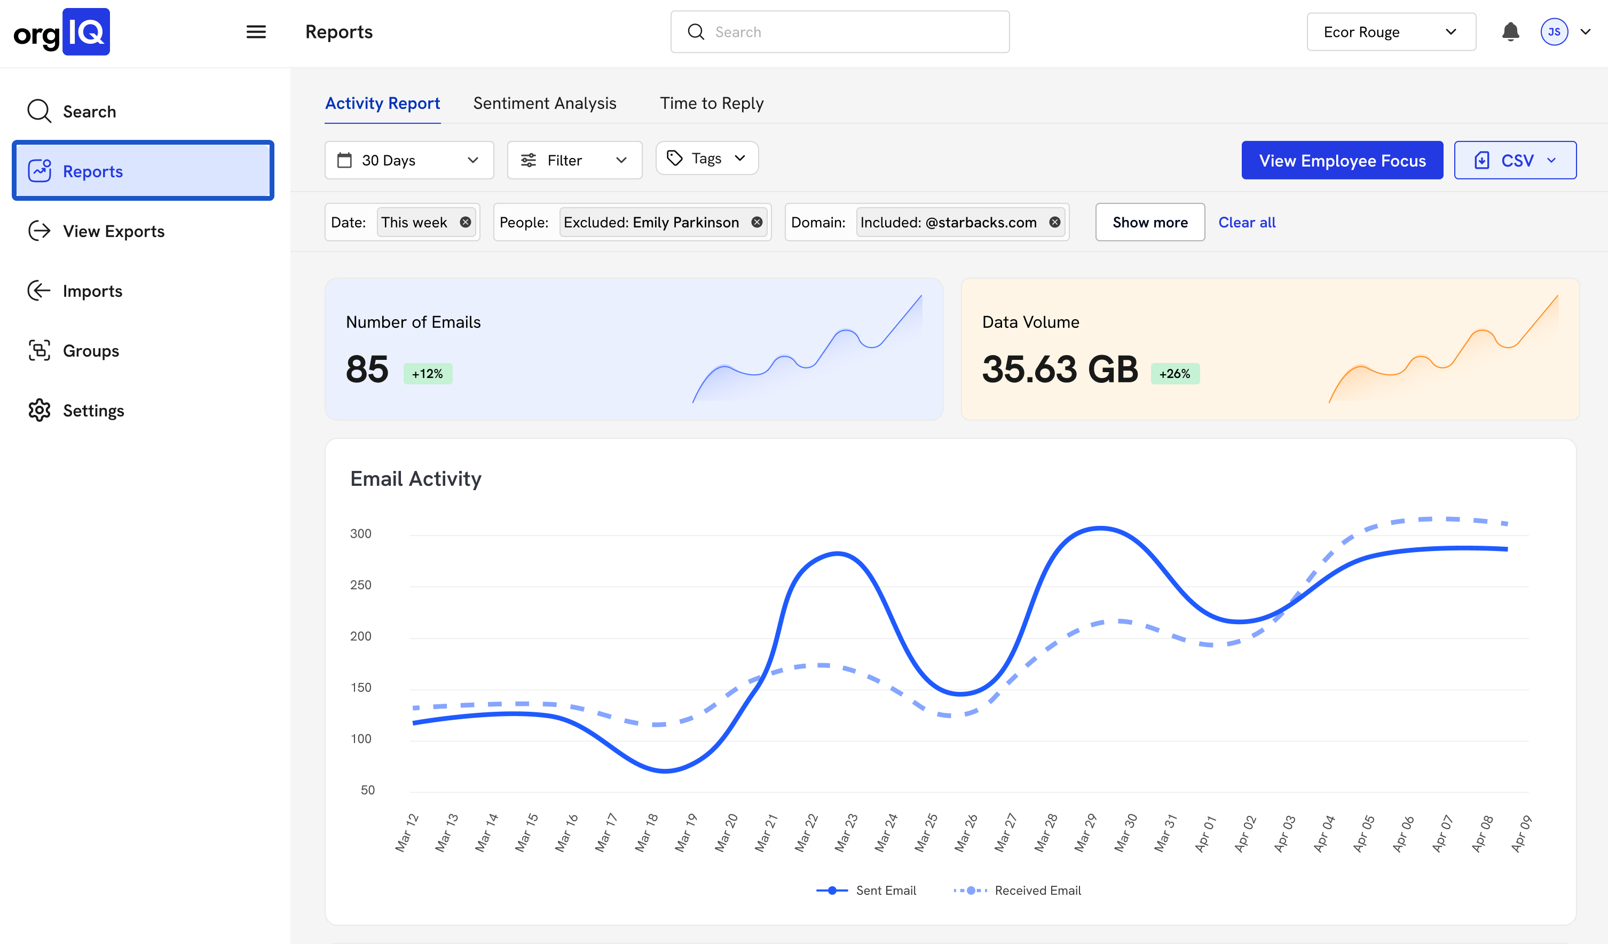Switch to Time to Reply tab

(x=712, y=104)
